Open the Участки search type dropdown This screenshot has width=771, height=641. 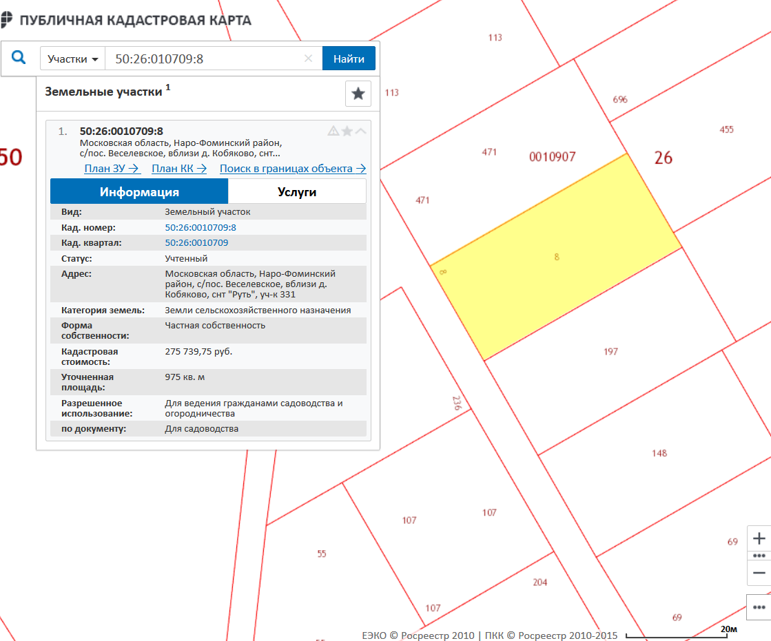pyautogui.click(x=72, y=59)
